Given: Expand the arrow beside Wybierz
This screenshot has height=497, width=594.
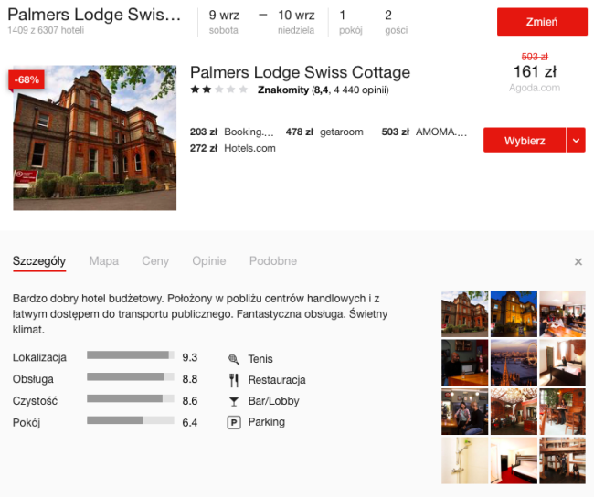Looking at the screenshot, I should 576,140.
